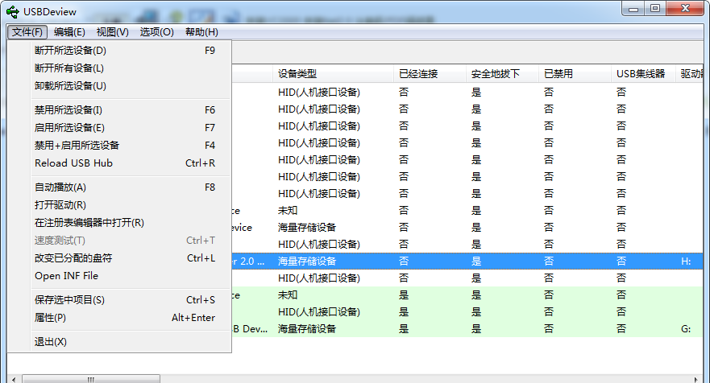Choose 退出(X) to exit

coord(131,342)
